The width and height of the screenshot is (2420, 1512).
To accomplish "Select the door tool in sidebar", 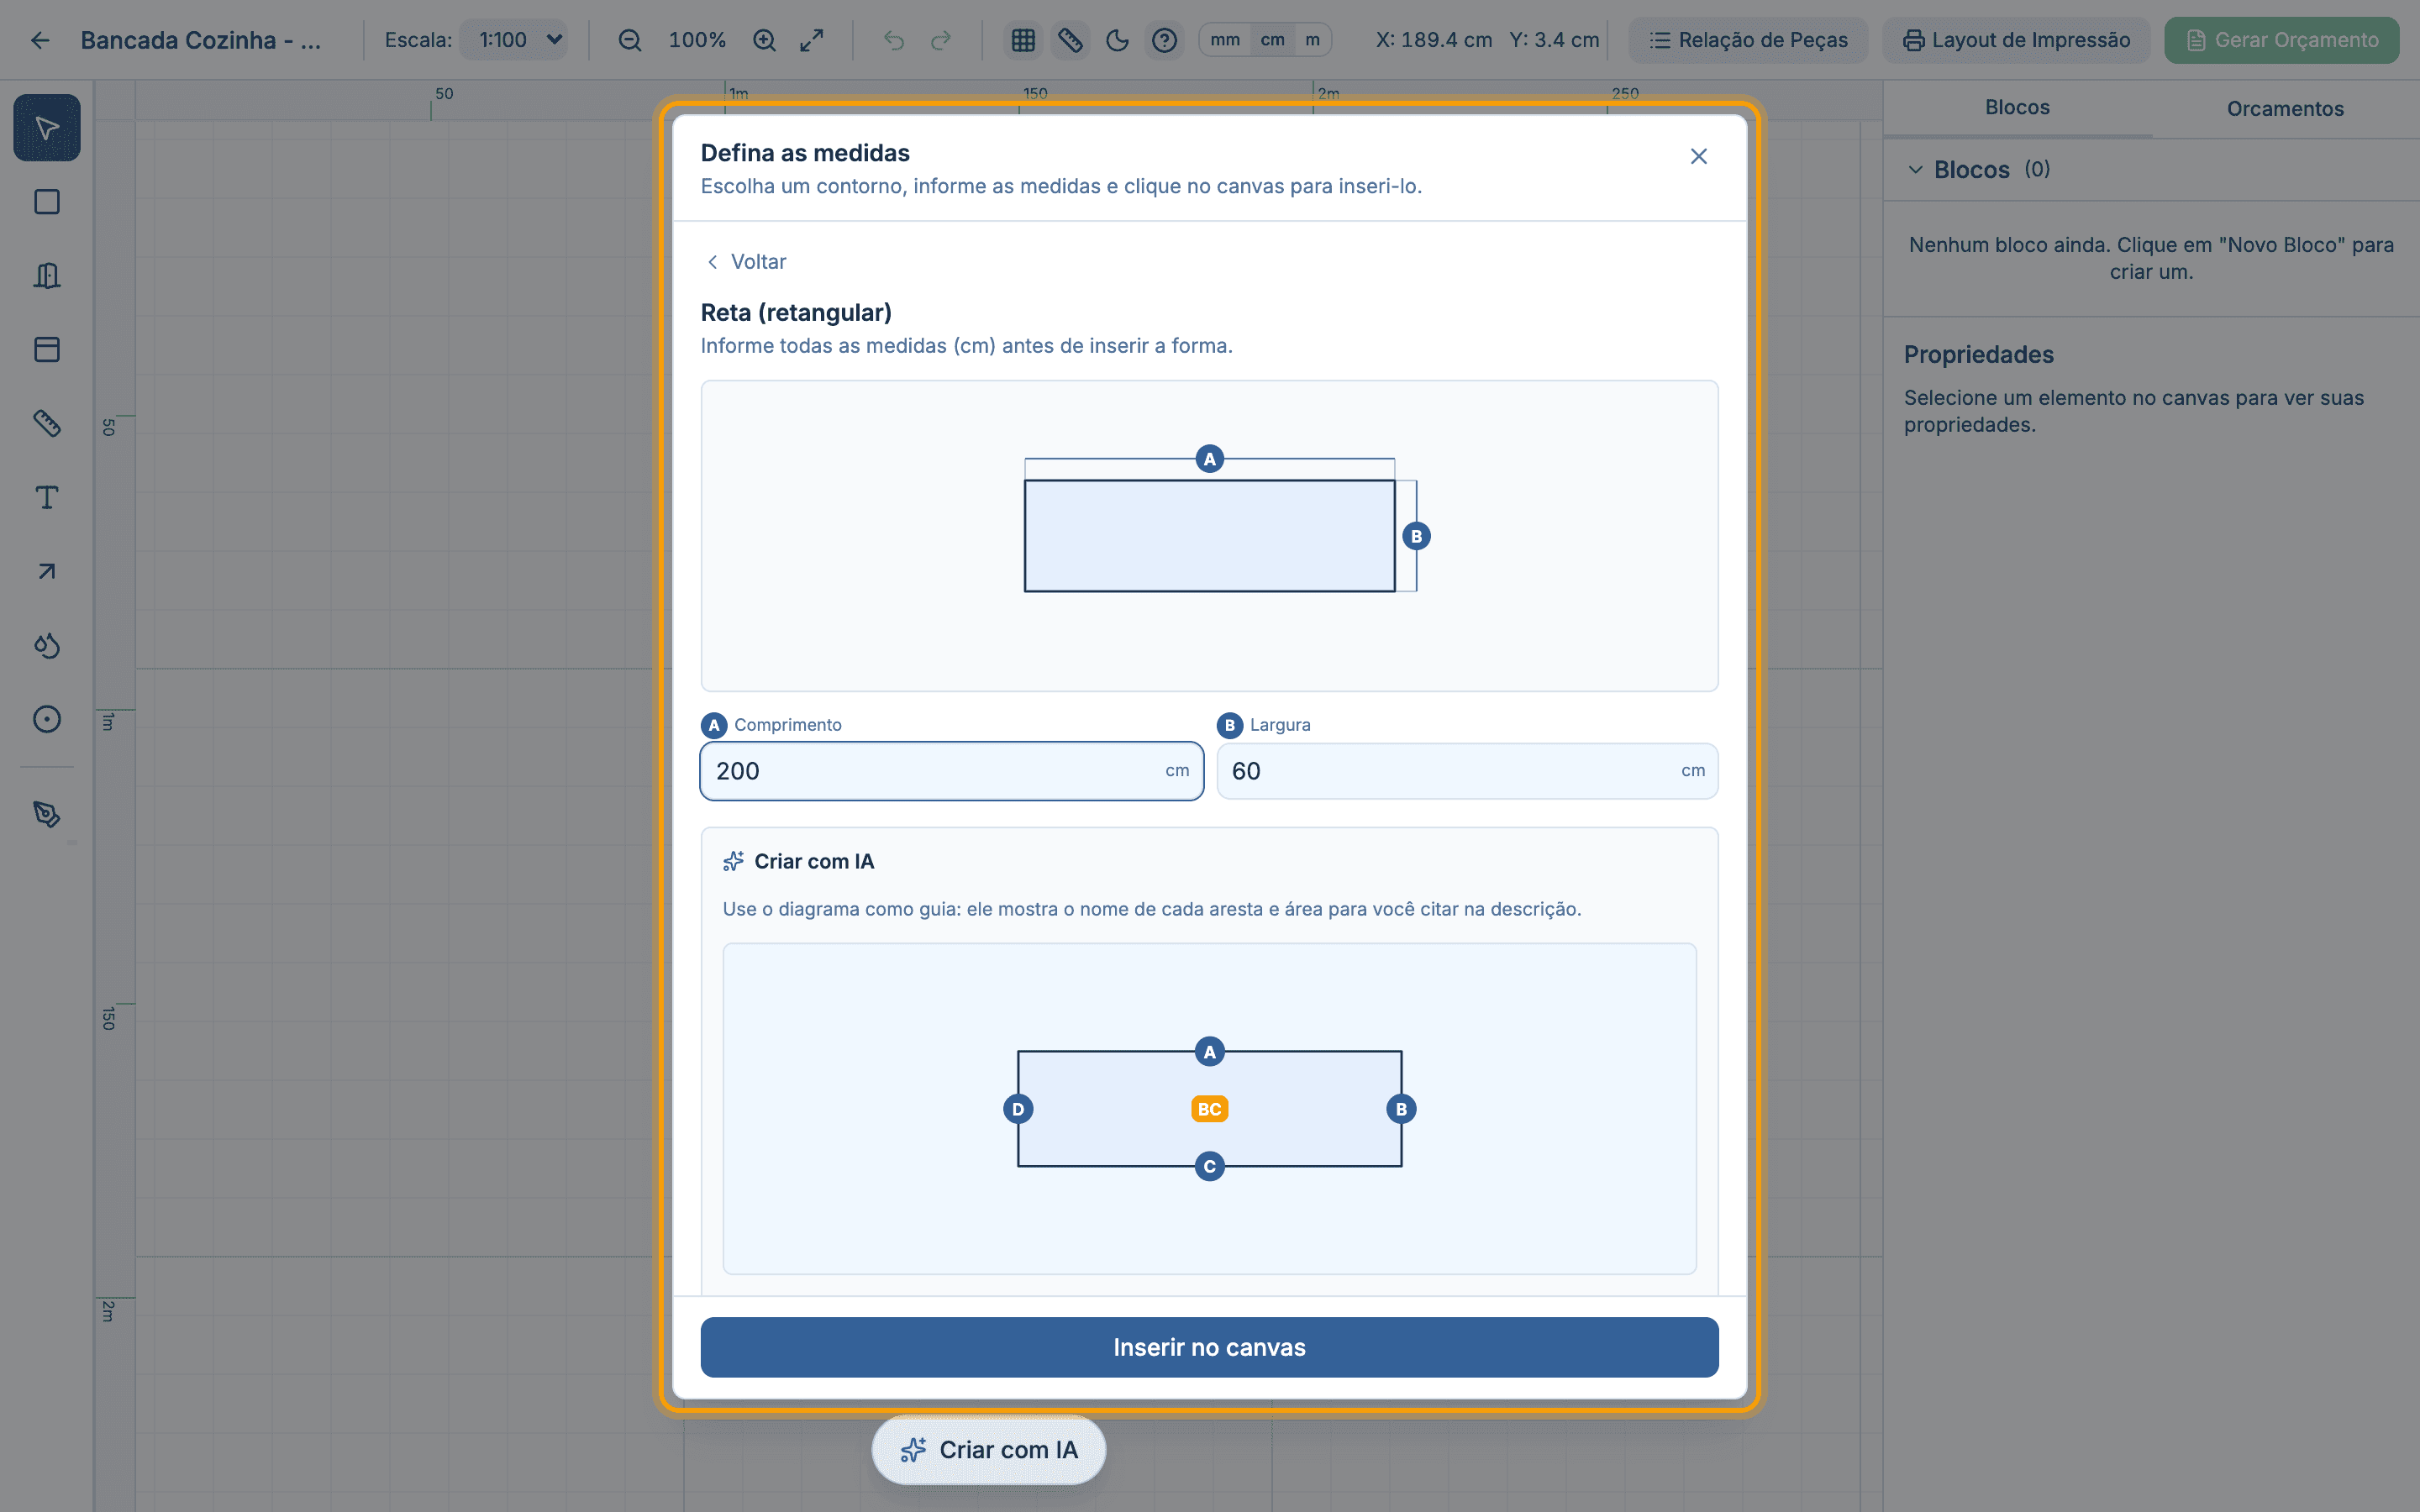I will [x=47, y=275].
